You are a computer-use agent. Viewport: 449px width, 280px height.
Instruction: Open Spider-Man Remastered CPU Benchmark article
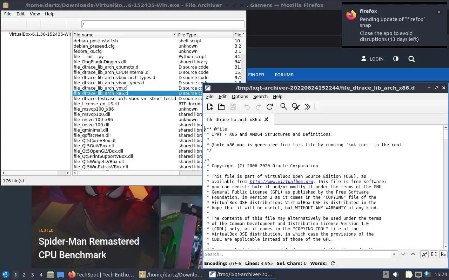point(89,248)
